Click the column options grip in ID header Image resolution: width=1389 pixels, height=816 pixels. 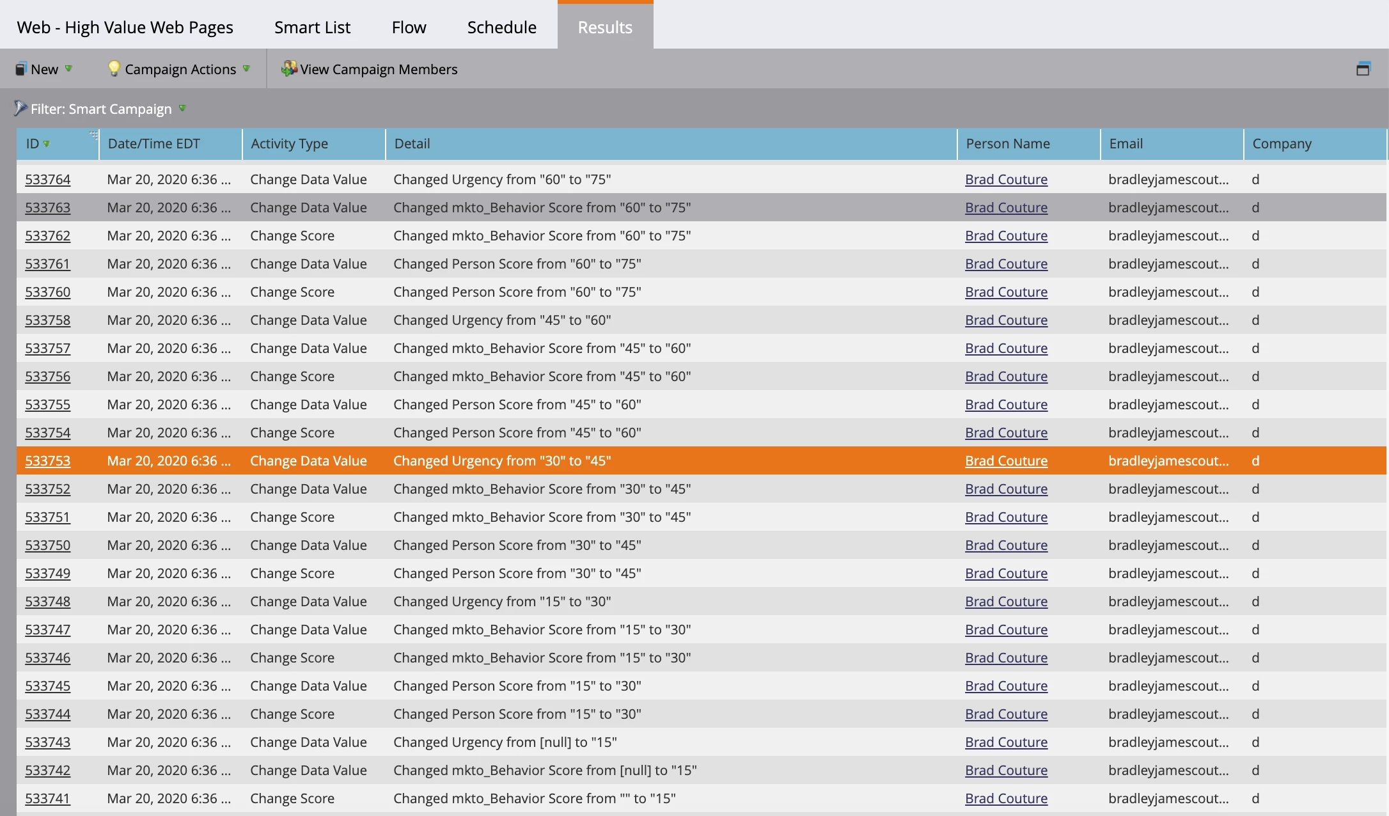click(93, 135)
